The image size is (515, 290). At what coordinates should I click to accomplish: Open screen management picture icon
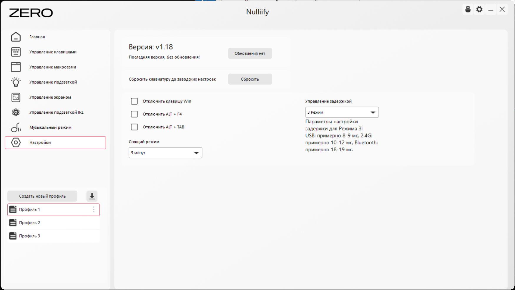16,97
